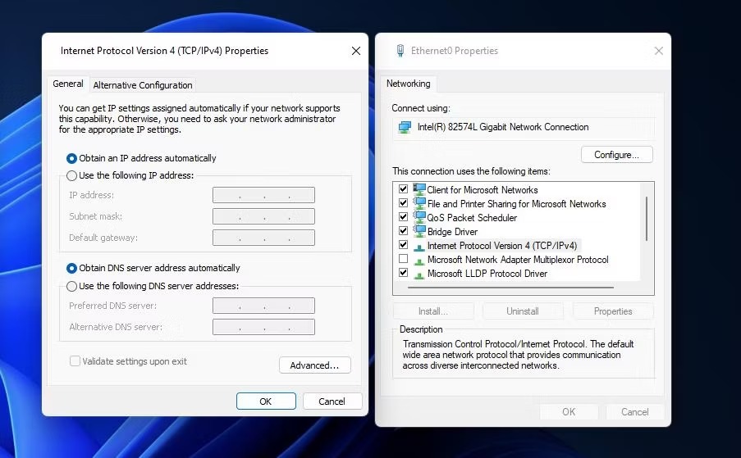Image resolution: width=741 pixels, height=458 pixels.
Task: Select 'Bridge Driver' list entry
Action: (x=452, y=232)
